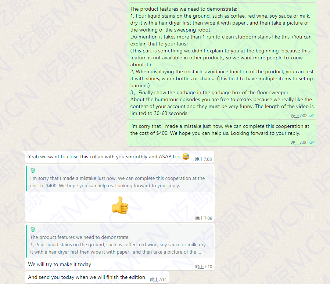The height and width of the screenshot is (284, 330).
Task: Click the 7:10 timestamp next to 'make it today'
Action: pos(204,266)
